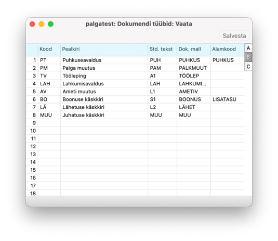
Task: Click the empty Kood cell in row 9
Action: 49,123
